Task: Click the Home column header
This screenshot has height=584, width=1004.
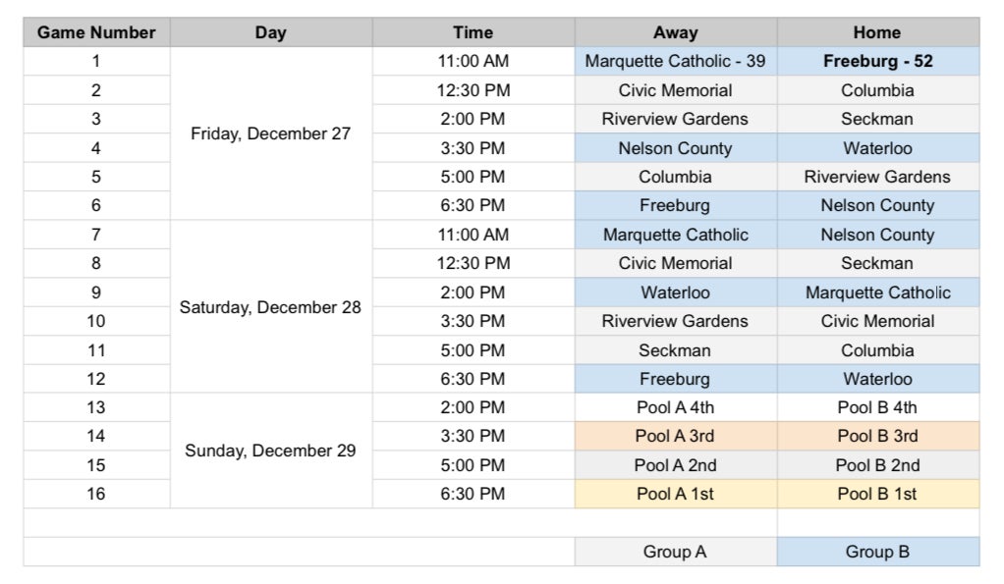Action: [878, 32]
